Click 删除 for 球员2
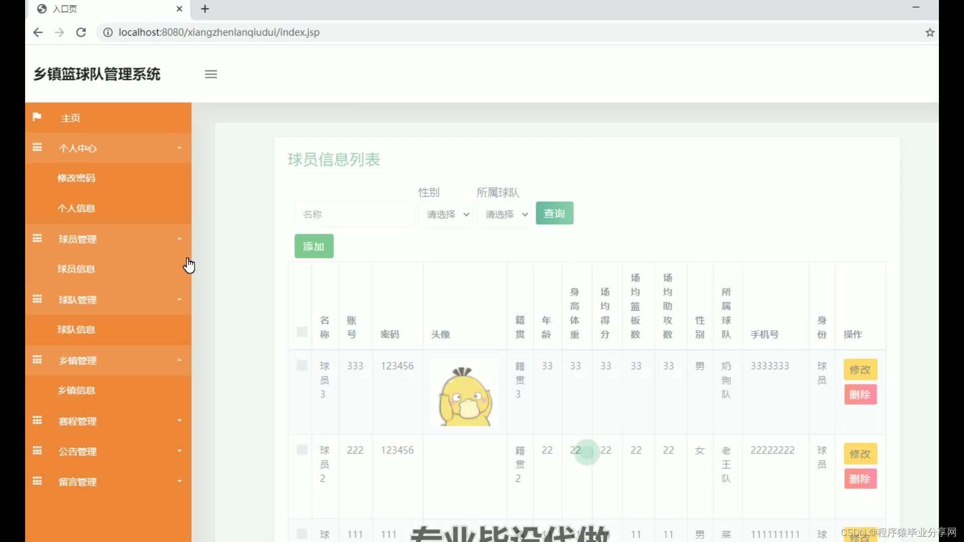The image size is (964, 542). click(860, 479)
